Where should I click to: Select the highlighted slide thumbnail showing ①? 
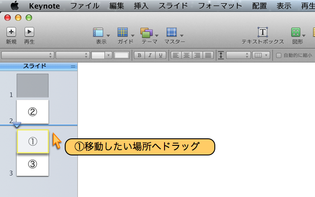33,141
